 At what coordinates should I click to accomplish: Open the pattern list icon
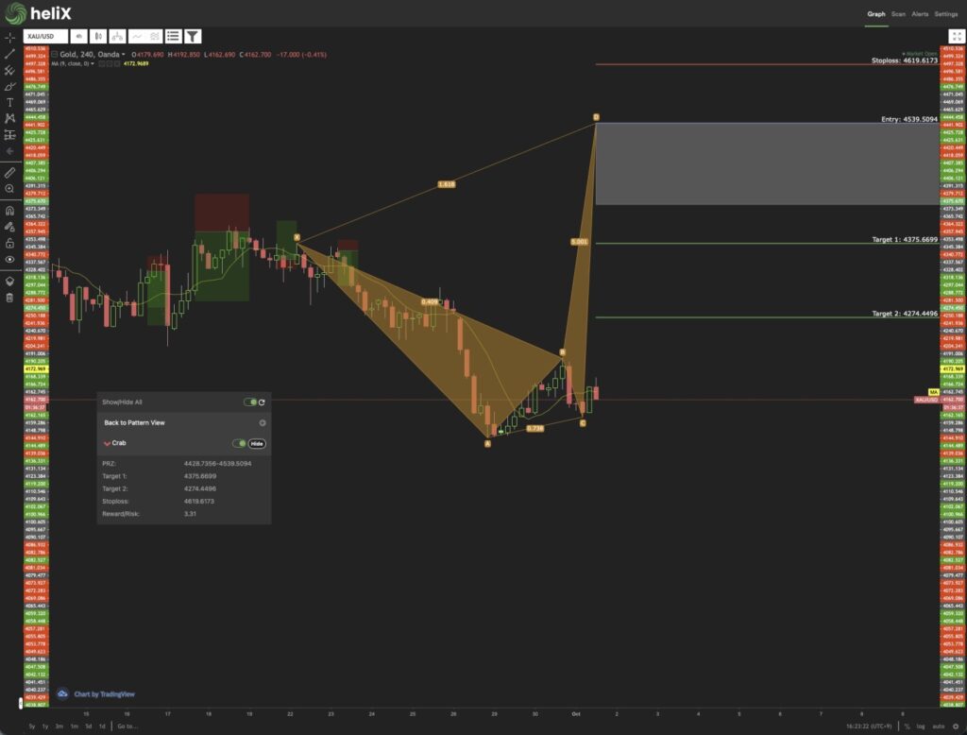(174, 37)
